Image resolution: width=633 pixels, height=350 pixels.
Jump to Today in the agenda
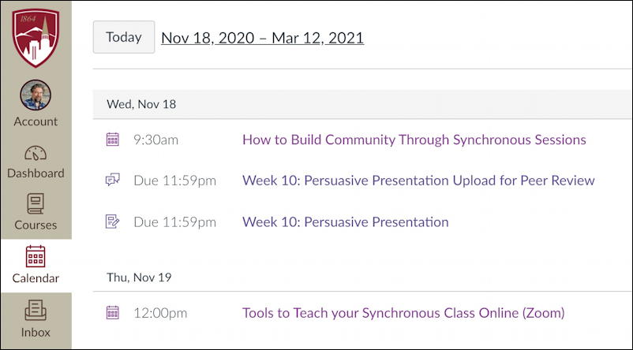pos(124,37)
